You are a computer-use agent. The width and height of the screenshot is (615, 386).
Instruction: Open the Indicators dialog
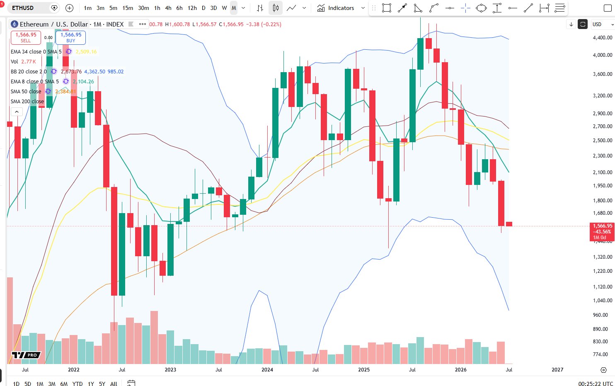coord(336,8)
